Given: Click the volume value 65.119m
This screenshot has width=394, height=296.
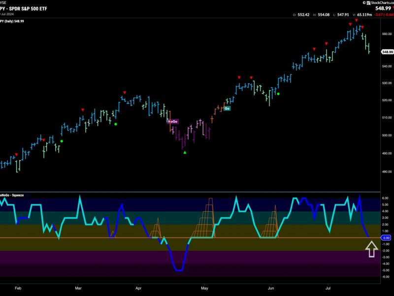Looking at the screenshot, I should 364,15.
